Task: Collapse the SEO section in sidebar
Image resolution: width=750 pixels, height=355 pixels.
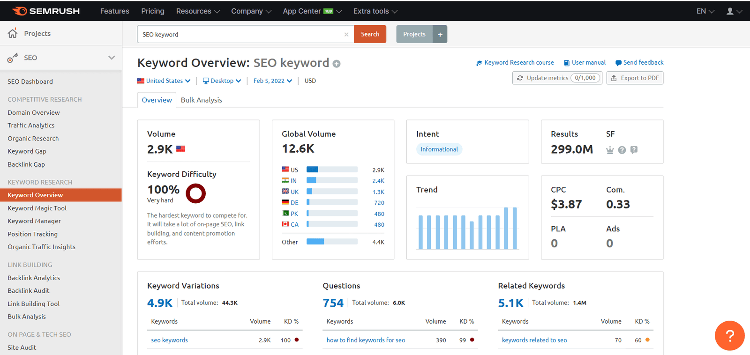Action: tap(112, 58)
